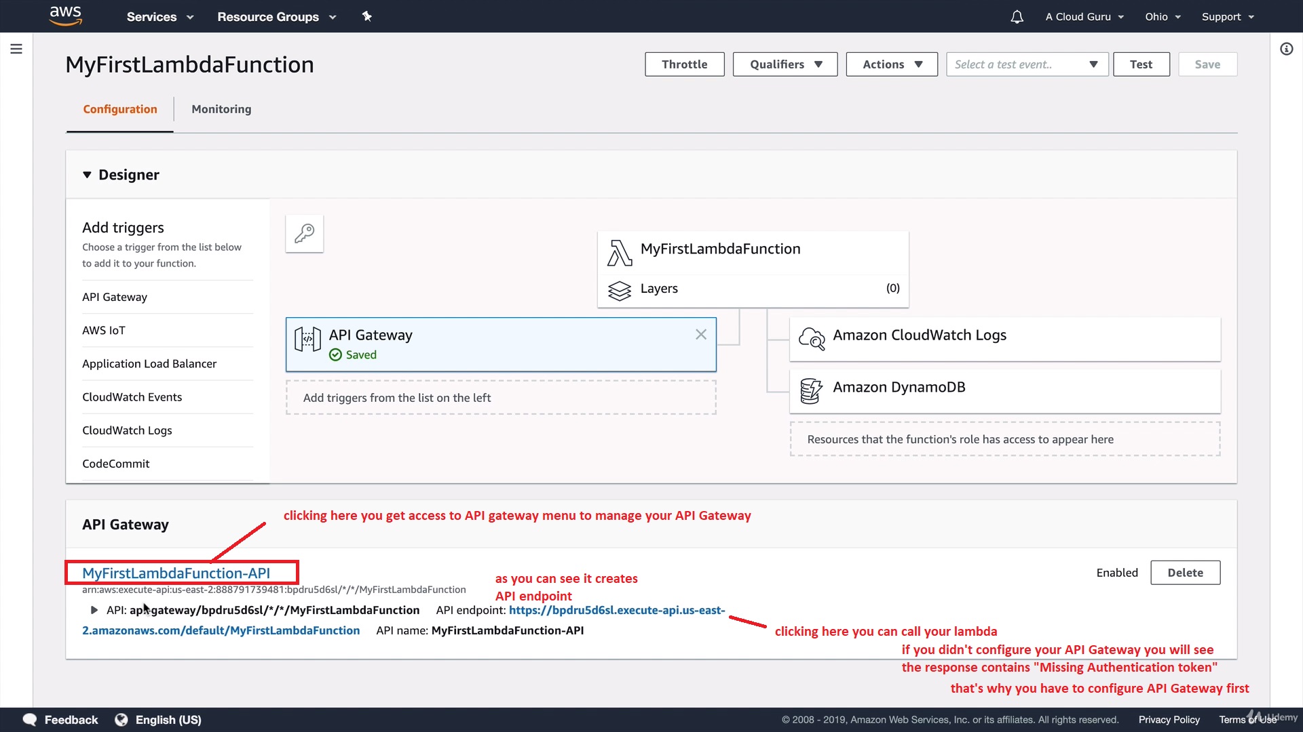1303x732 pixels.
Task: Open the MyFirstLambdaFunction-API link
Action: [x=176, y=573]
